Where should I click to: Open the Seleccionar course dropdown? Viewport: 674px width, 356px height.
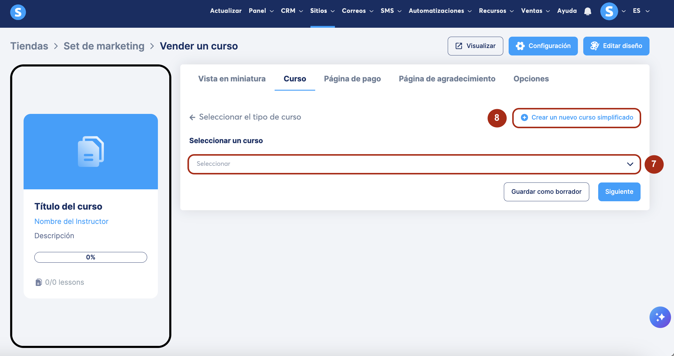click(414, 164)
